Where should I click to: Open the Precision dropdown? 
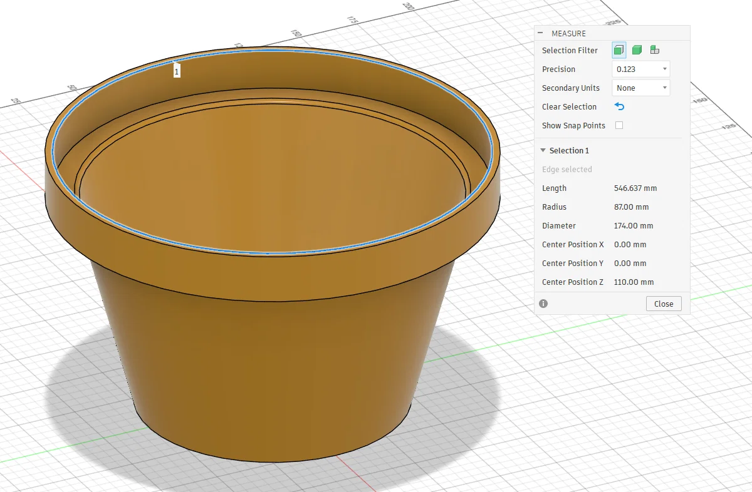point(640,69)
